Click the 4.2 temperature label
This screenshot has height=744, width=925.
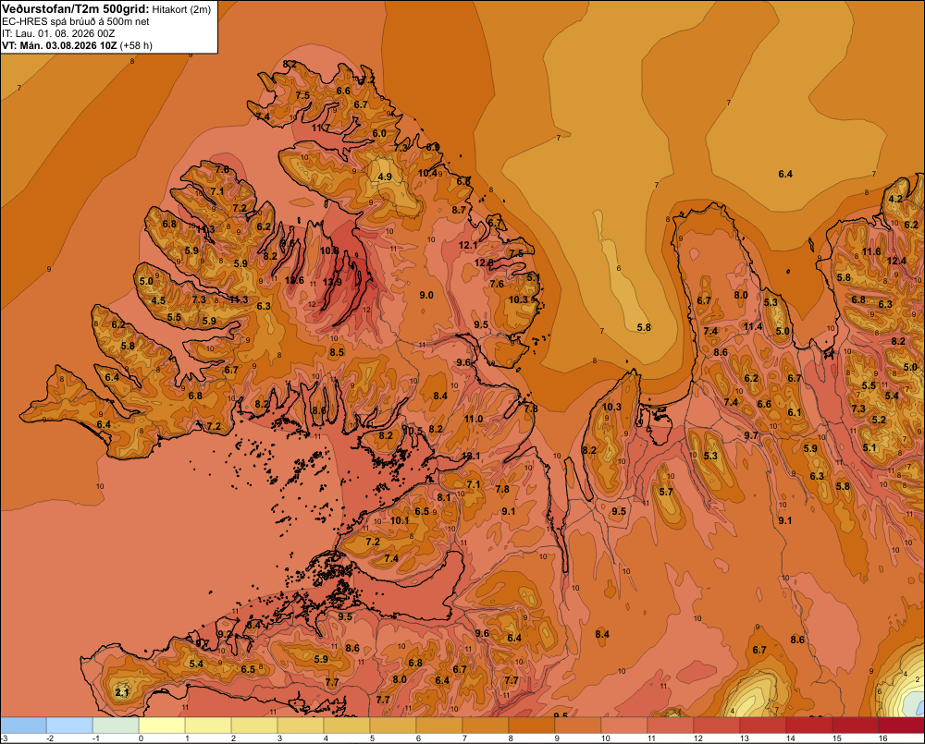pos(895,199)
